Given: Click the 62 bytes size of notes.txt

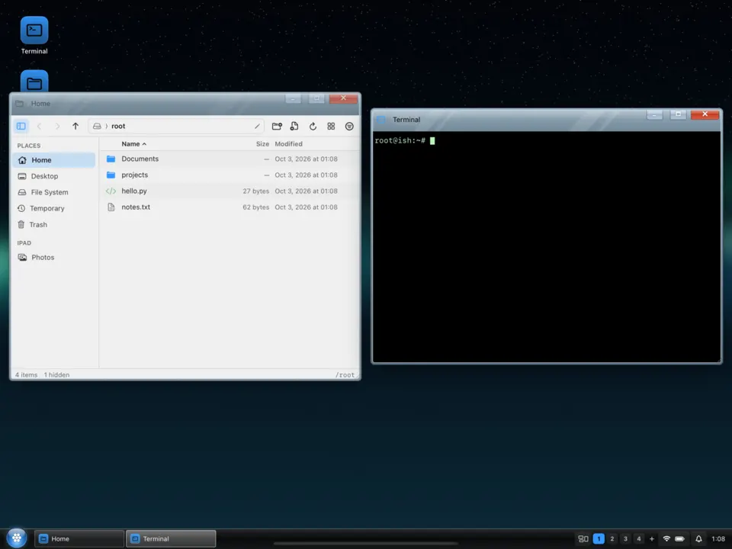Looking at the screenshot, I should [x=256, y=207].
